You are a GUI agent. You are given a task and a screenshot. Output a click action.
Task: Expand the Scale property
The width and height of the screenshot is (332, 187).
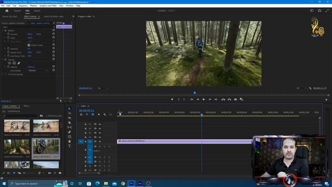pos(5,38)
